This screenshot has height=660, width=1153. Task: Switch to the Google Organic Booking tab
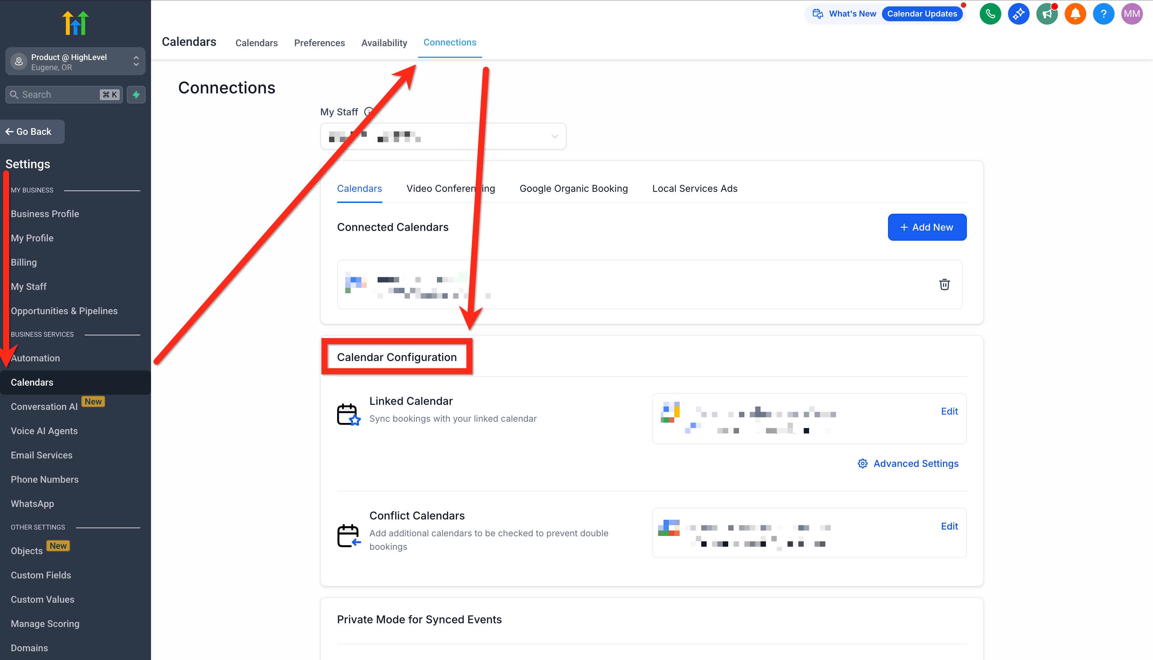click(573, 188)
